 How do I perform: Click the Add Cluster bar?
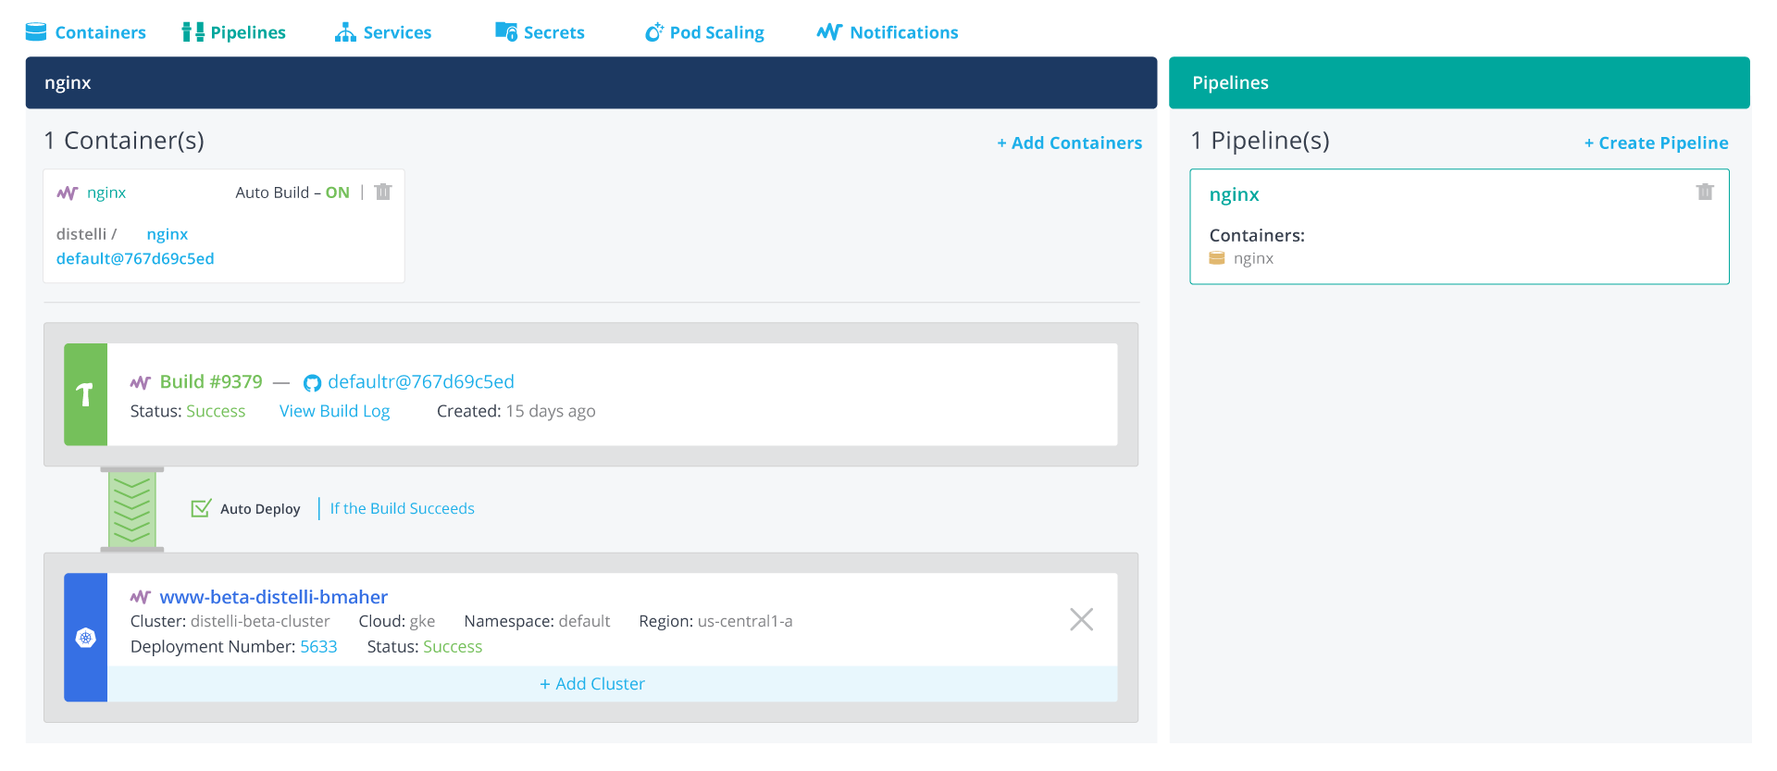tap(592, 684)
